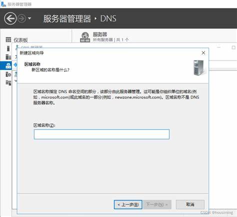
Task: Open the server-with-clock role icon in sidebar
Action: 8,74
